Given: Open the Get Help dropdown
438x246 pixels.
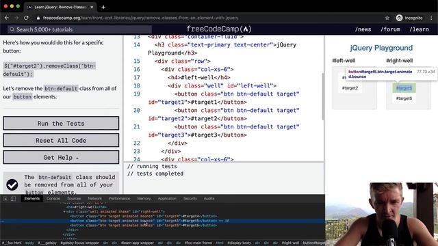Looking at the screenshot, I should [x=61, y=157].
